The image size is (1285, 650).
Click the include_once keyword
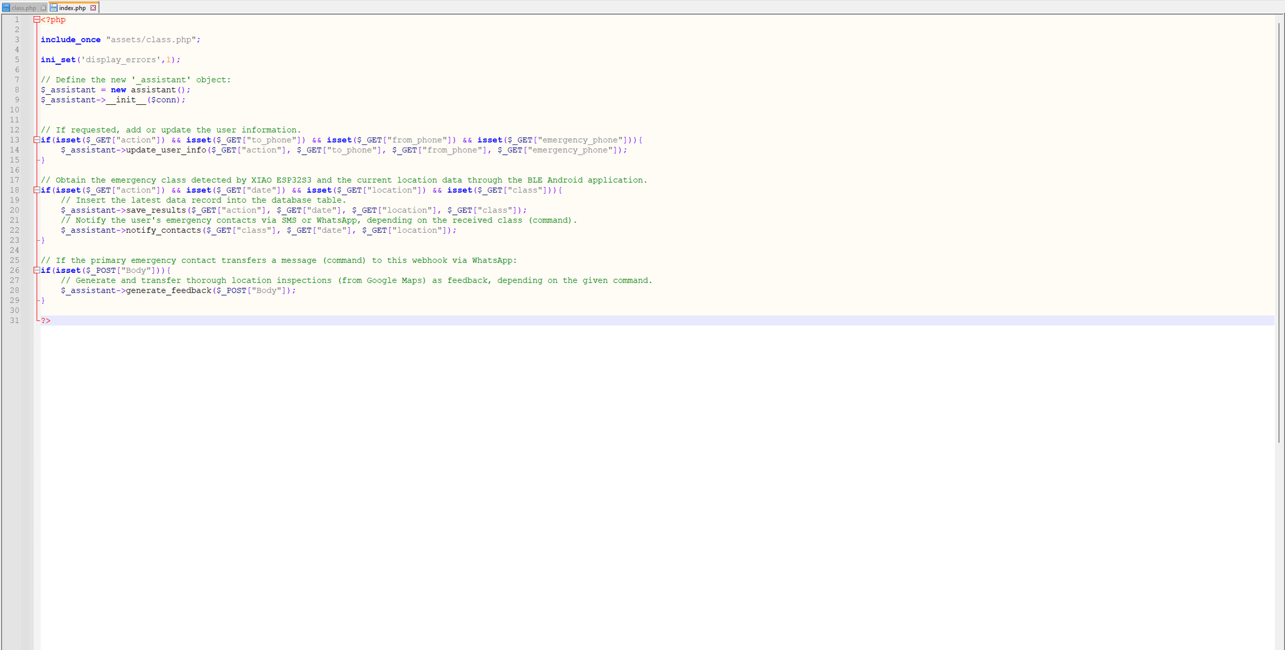tap(71, 40)
